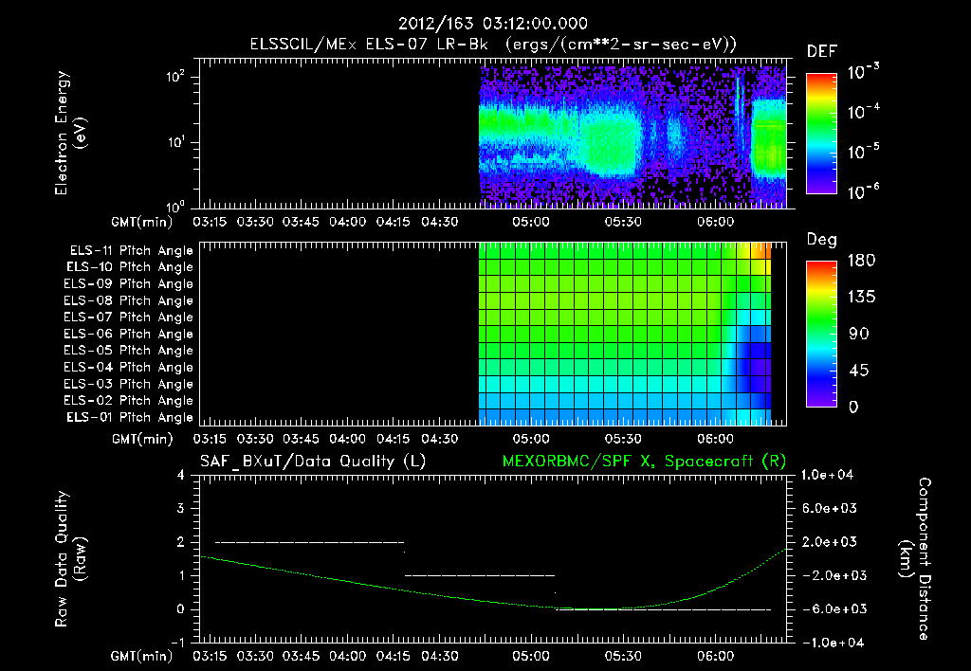Select the ELS-05 Pitch Angle row label
Screen dimensions: 971x671
pyautogui.click(x=129, y=351)
